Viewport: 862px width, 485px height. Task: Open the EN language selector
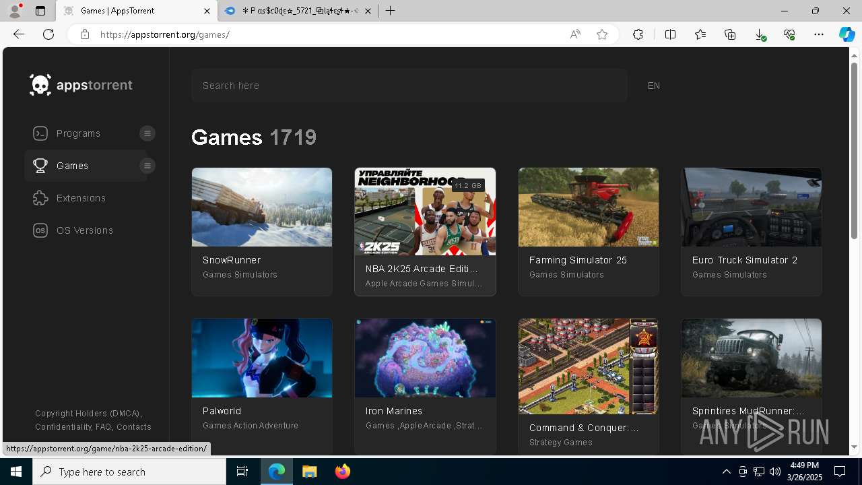point(654,86)
